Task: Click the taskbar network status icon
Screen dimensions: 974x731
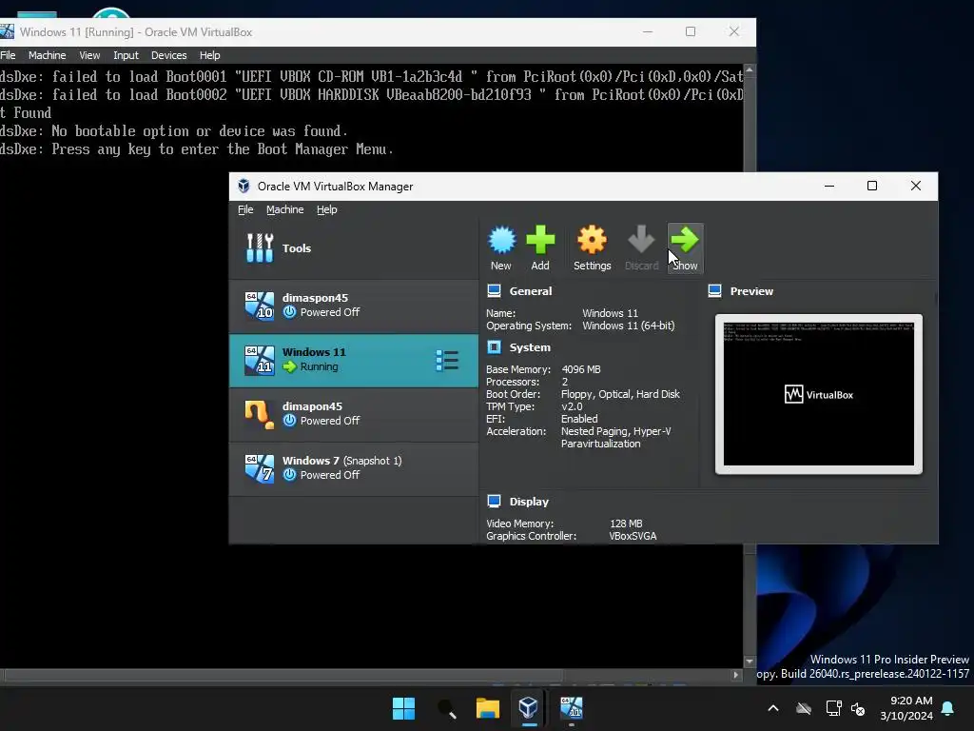Action: [833, 708]
